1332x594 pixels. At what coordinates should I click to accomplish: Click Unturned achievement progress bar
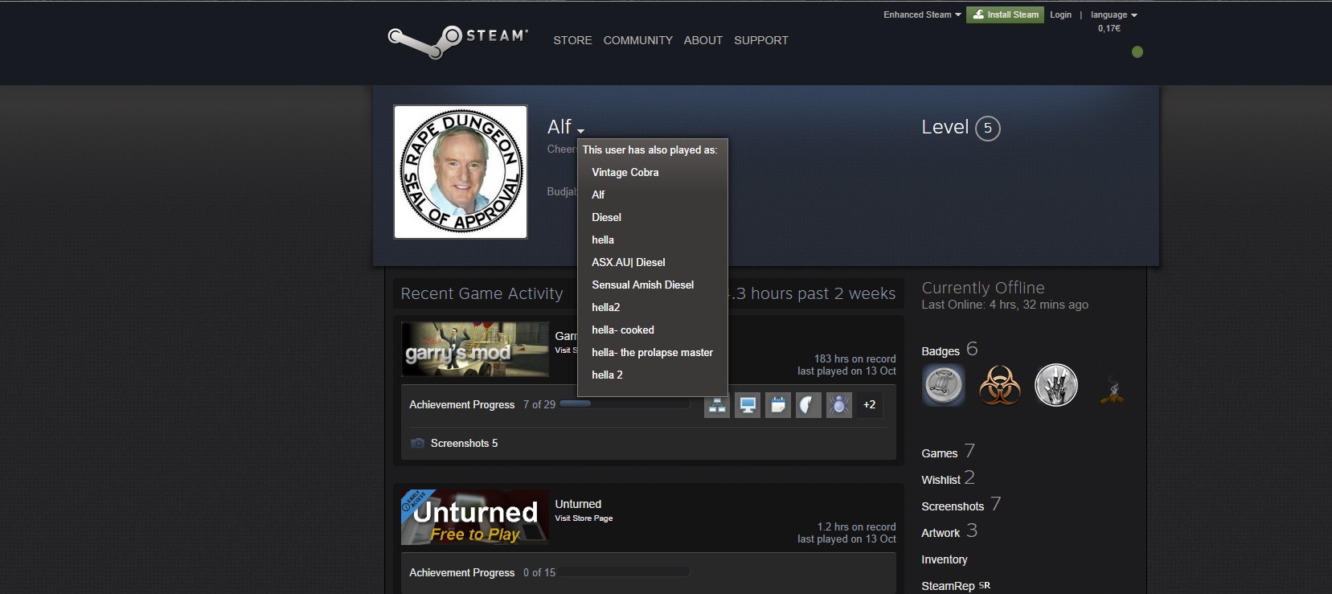click(625, 572)
